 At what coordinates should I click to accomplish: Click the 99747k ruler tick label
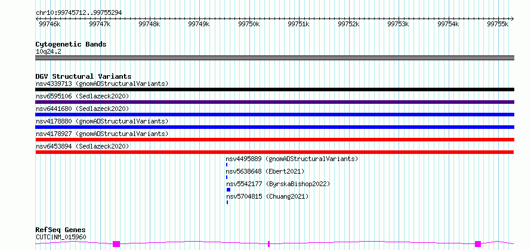(100, 24)
